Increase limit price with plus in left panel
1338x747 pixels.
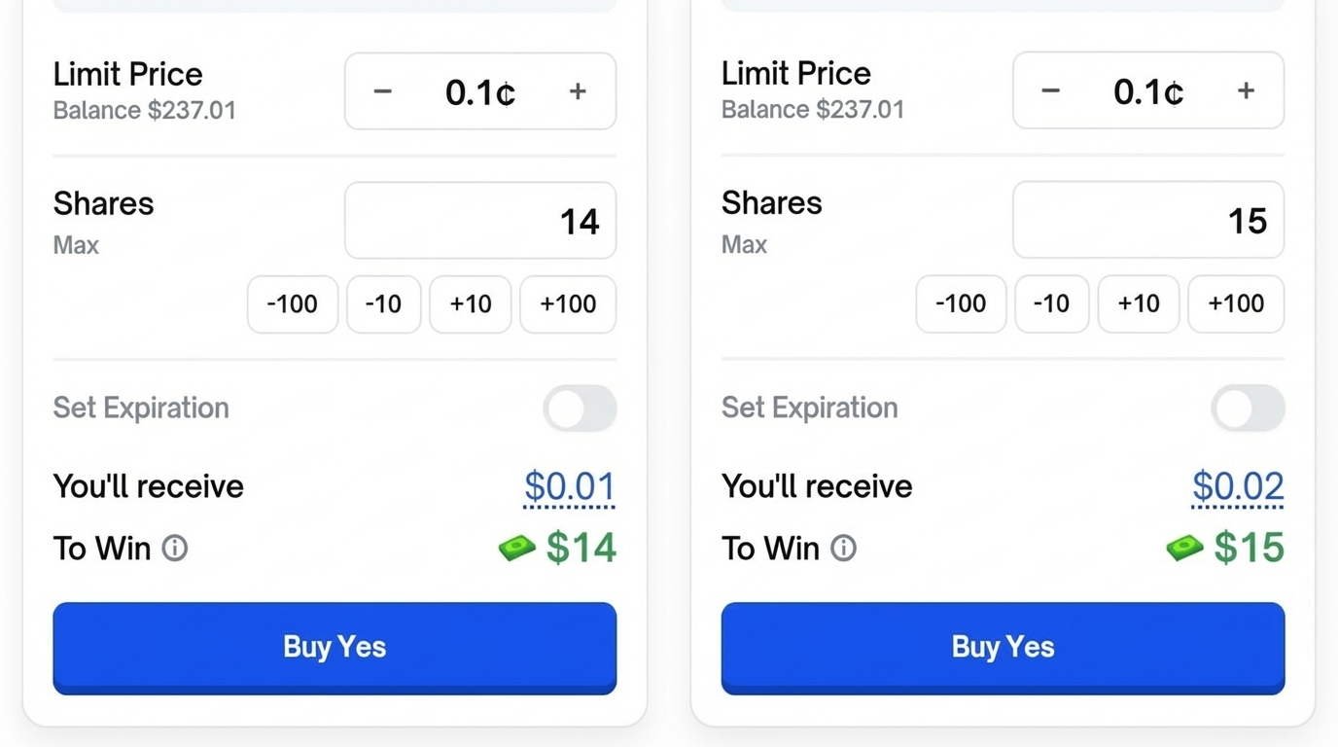click(x=578, y=91)
